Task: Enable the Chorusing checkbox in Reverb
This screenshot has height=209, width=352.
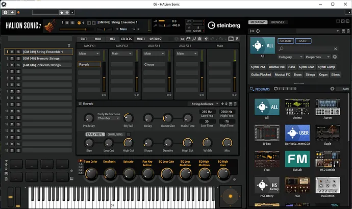Action: click(128, 135)
